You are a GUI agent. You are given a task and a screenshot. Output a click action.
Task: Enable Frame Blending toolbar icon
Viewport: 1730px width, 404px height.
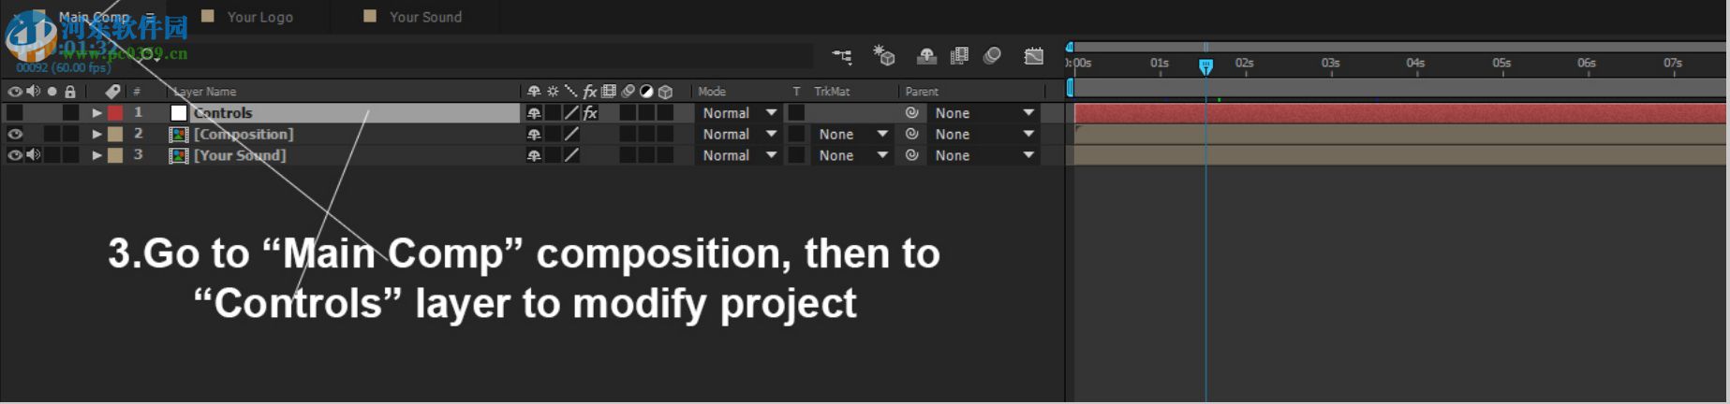coord(959,56)
